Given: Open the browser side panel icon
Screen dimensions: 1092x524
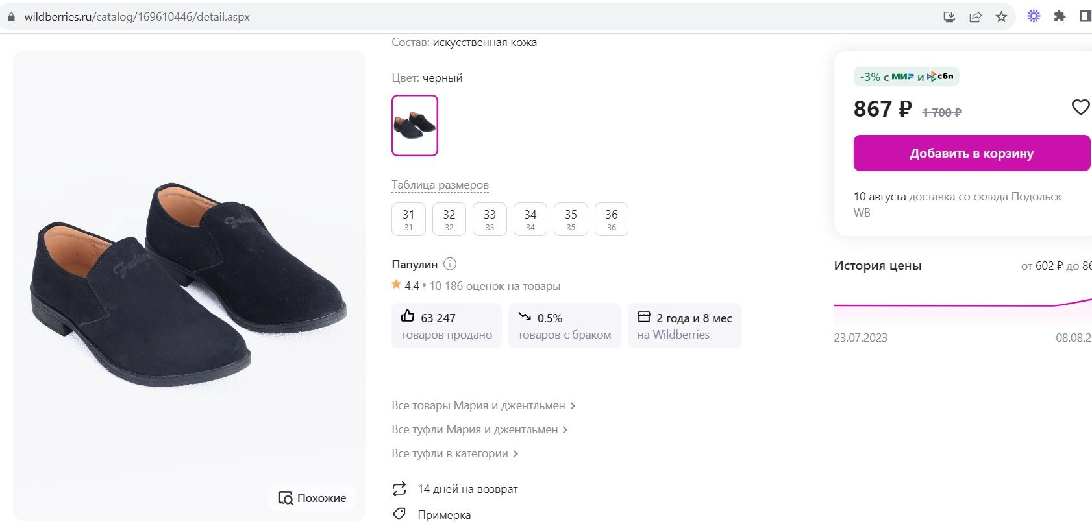Looking at the screenshot, I should [1084, 16].
